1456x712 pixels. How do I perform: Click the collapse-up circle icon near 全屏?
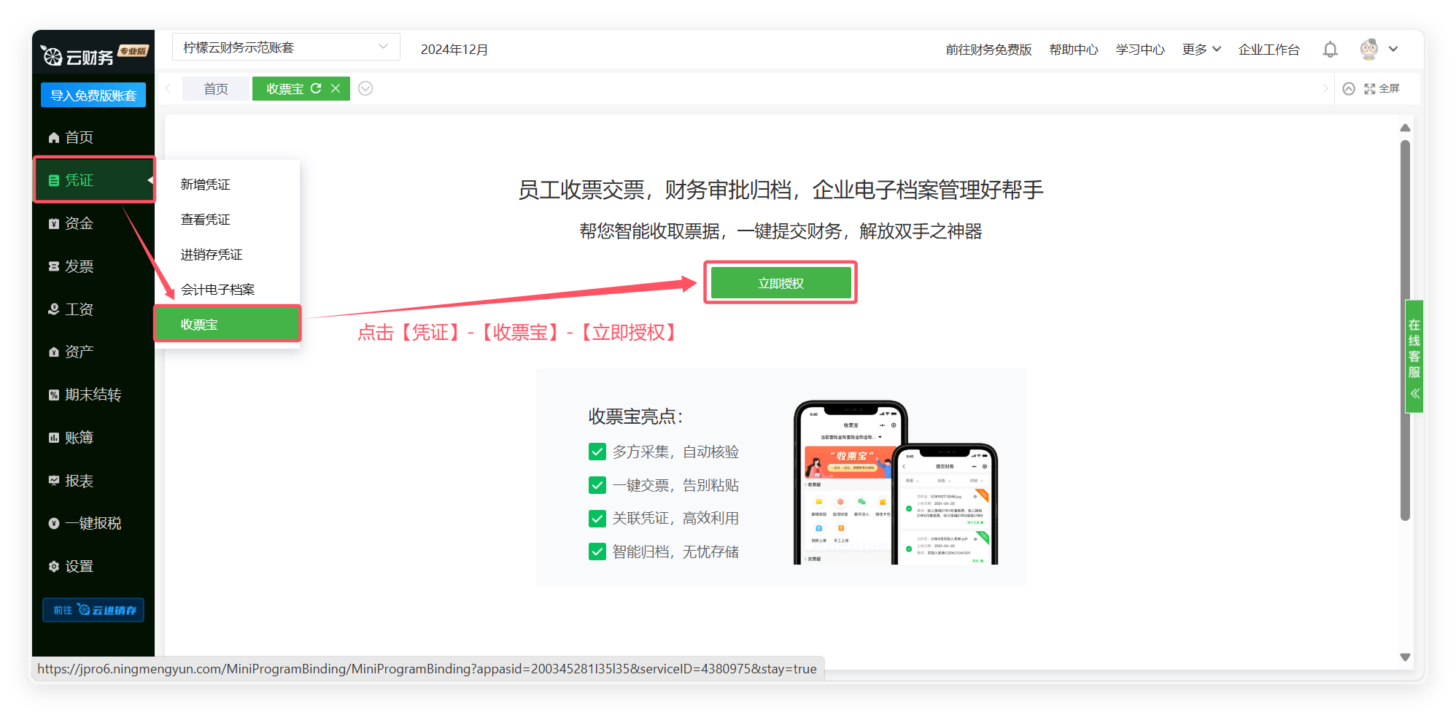point(1349,88)
